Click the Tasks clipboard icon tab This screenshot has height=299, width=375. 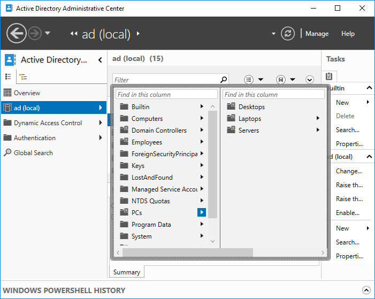[329, 76]
